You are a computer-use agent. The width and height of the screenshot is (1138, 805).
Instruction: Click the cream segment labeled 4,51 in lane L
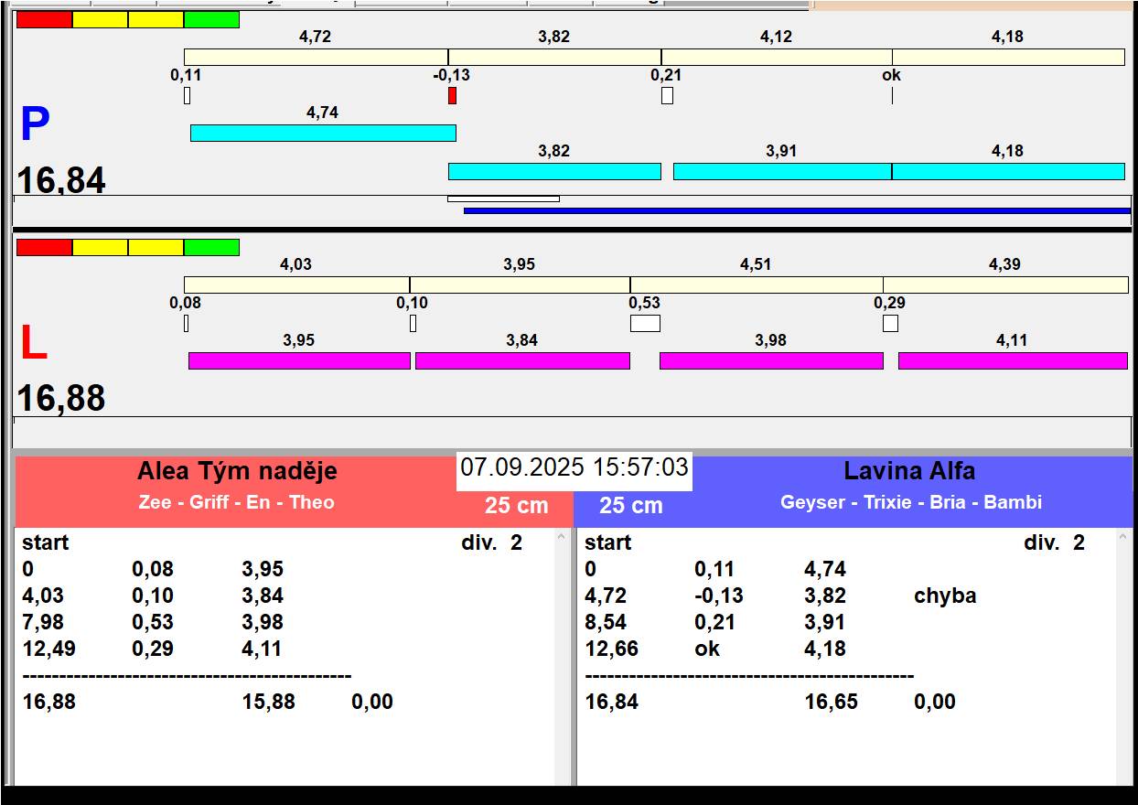756,284
